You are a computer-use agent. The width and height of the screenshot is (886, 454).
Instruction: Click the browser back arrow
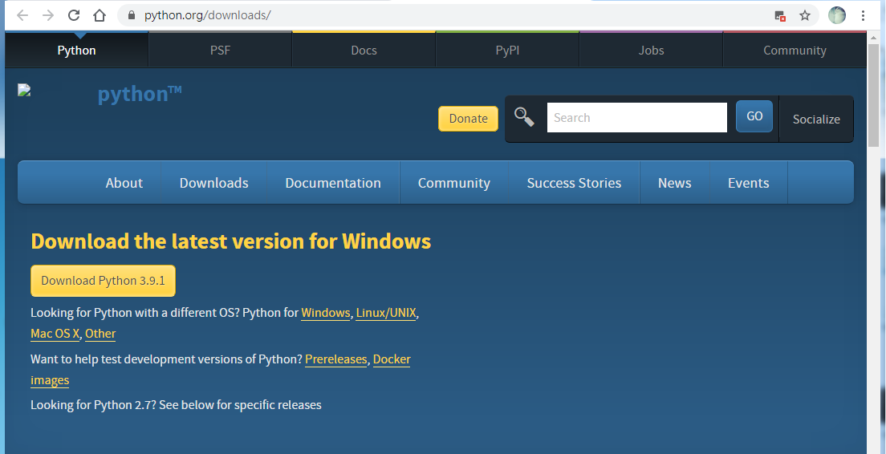(22, 15)
